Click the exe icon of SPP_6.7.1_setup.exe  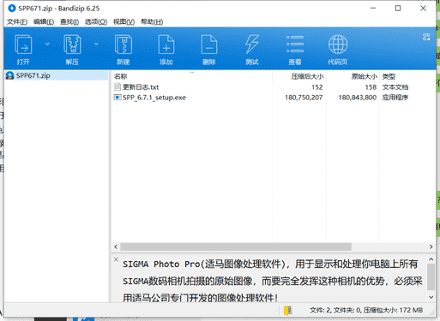(x=118, y=98)
